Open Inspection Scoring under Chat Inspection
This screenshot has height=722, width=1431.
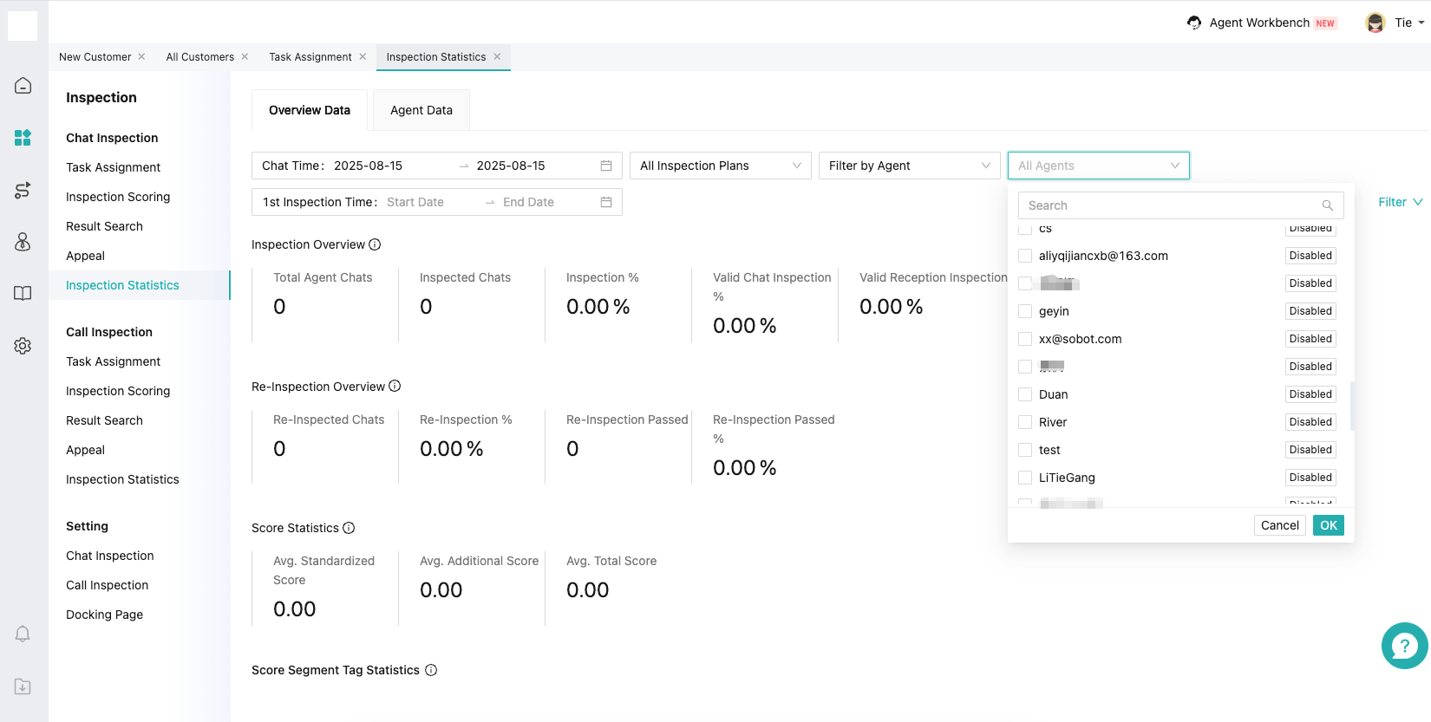point(118,197)
